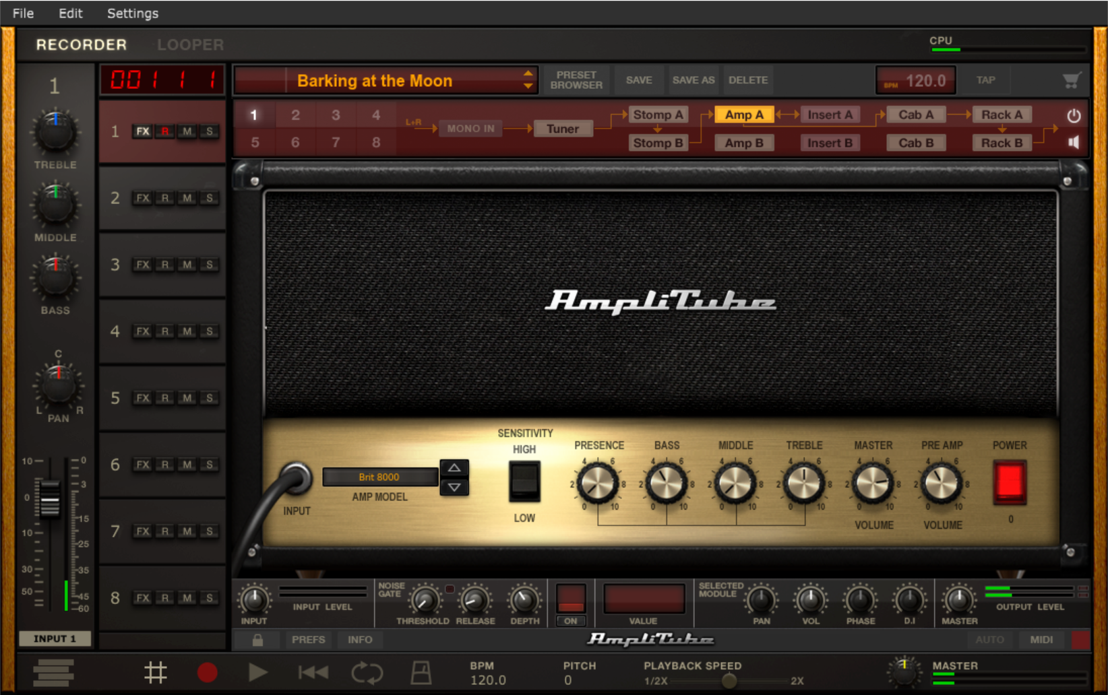Viewport: 1108px width, 695px height.
Task: Switch to the RECORDER tab
Action: pos(82,45)
